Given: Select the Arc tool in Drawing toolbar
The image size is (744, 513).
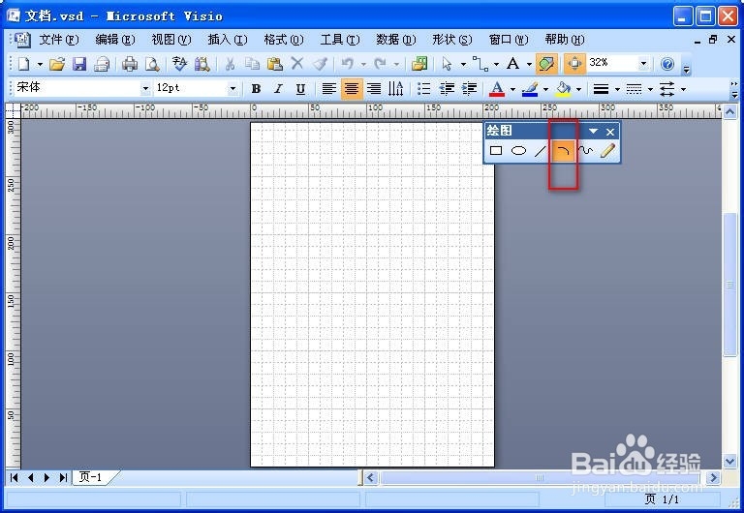Looking at the screenshot, I should tap(563, 151).
